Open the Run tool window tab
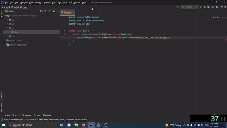The width and height of the screenshot is (227, 128). click(x=7, y=115)
